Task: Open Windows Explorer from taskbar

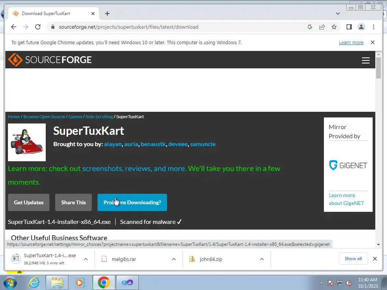Action: tap(57, 282)
